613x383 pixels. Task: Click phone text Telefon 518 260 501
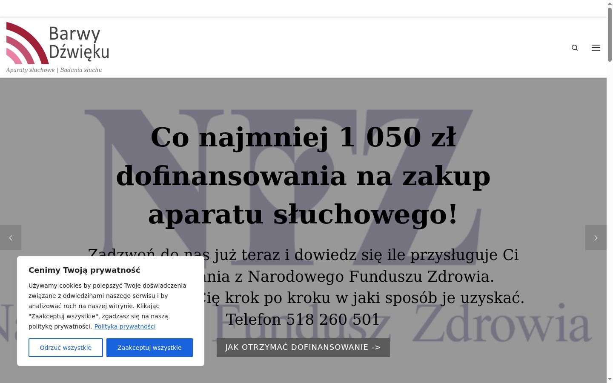303,319
